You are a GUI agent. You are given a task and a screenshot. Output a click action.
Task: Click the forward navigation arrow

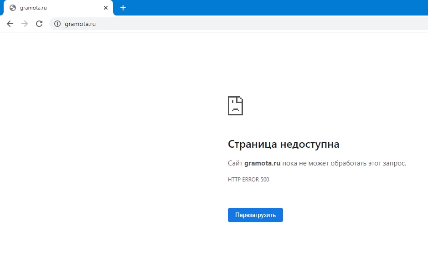25,24
